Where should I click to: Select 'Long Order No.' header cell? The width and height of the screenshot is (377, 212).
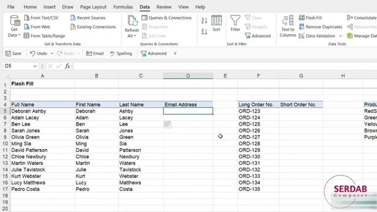click(x=258, y=105)
